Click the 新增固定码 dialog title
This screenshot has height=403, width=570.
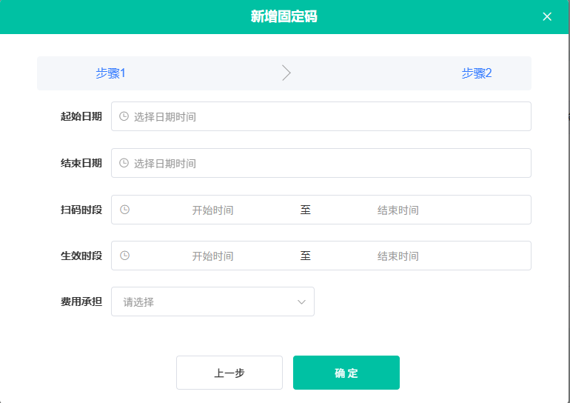pyautogui.click(x=284, y=17)
